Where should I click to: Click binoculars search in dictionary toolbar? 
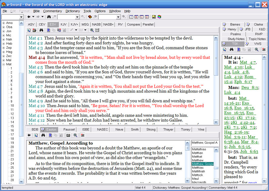(43, 135)
